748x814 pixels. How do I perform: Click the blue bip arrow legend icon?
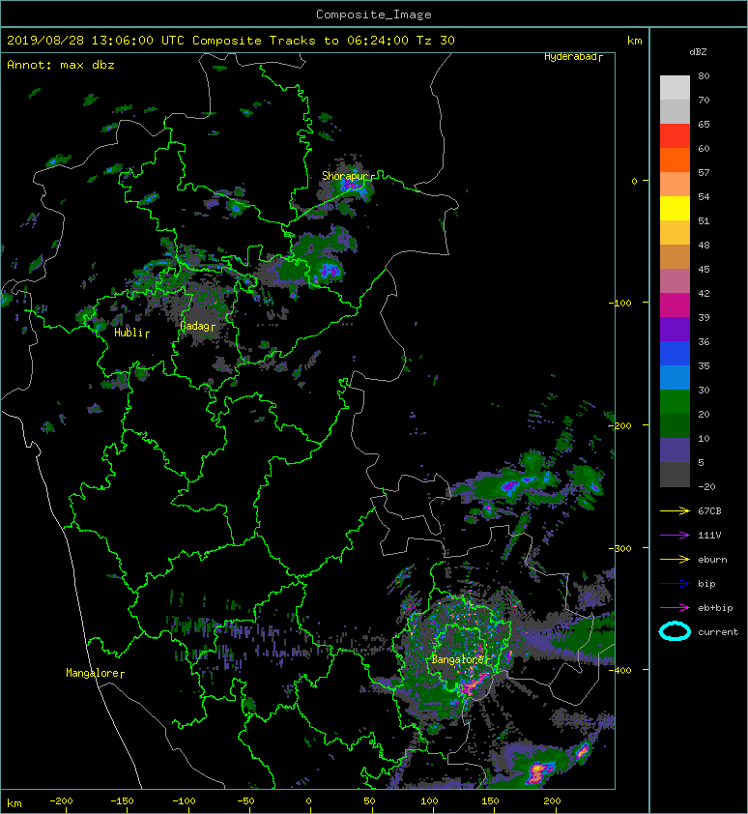[675, 584]
